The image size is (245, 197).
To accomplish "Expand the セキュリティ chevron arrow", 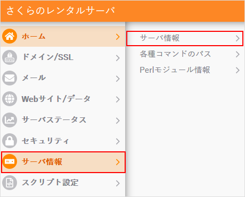I will click(x=118, y=141).
